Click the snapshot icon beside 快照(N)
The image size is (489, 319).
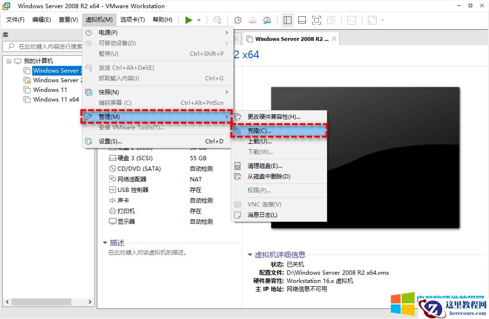tap(89, 92)
